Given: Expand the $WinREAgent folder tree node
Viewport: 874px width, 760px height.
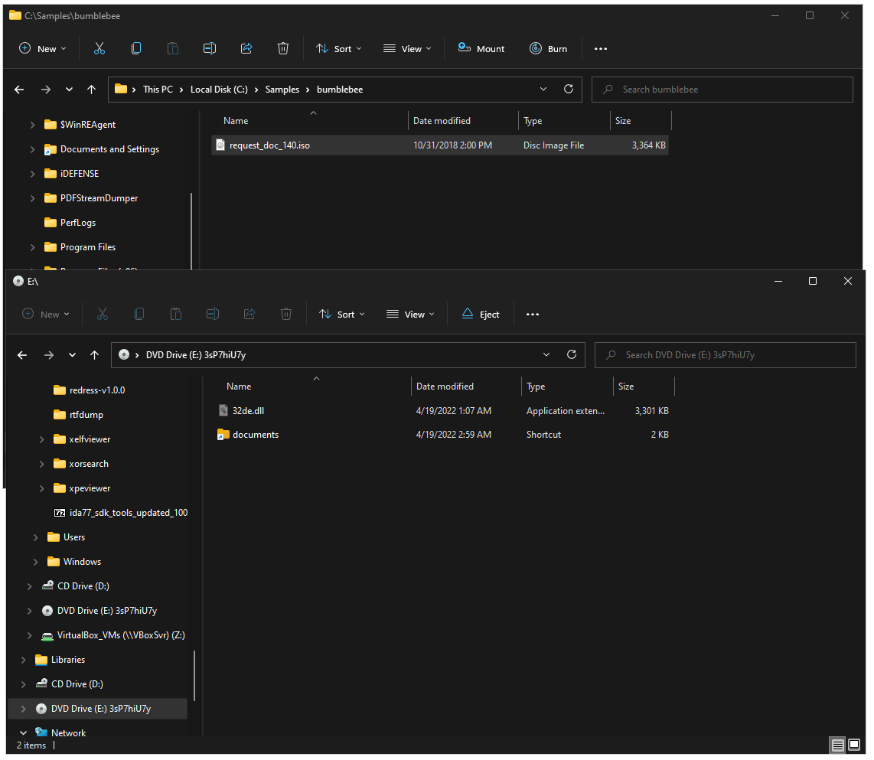Looking at the screenshot, I should 32,125.
